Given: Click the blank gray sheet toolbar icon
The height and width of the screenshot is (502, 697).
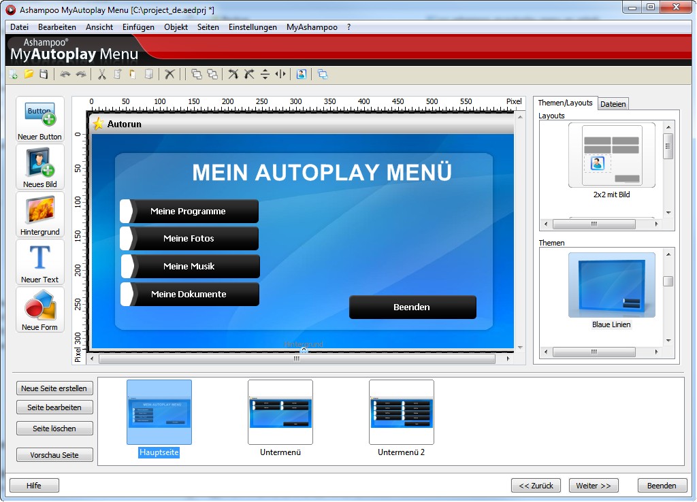Looking at the screenshot, I should pos(149,74).
